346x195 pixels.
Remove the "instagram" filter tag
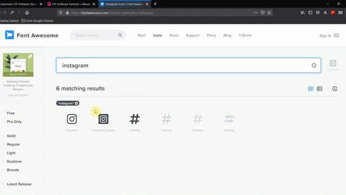tap(76, 103)
